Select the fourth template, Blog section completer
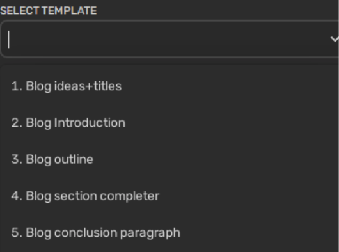This screenshot has width=339, height=252. pos(169,196)
